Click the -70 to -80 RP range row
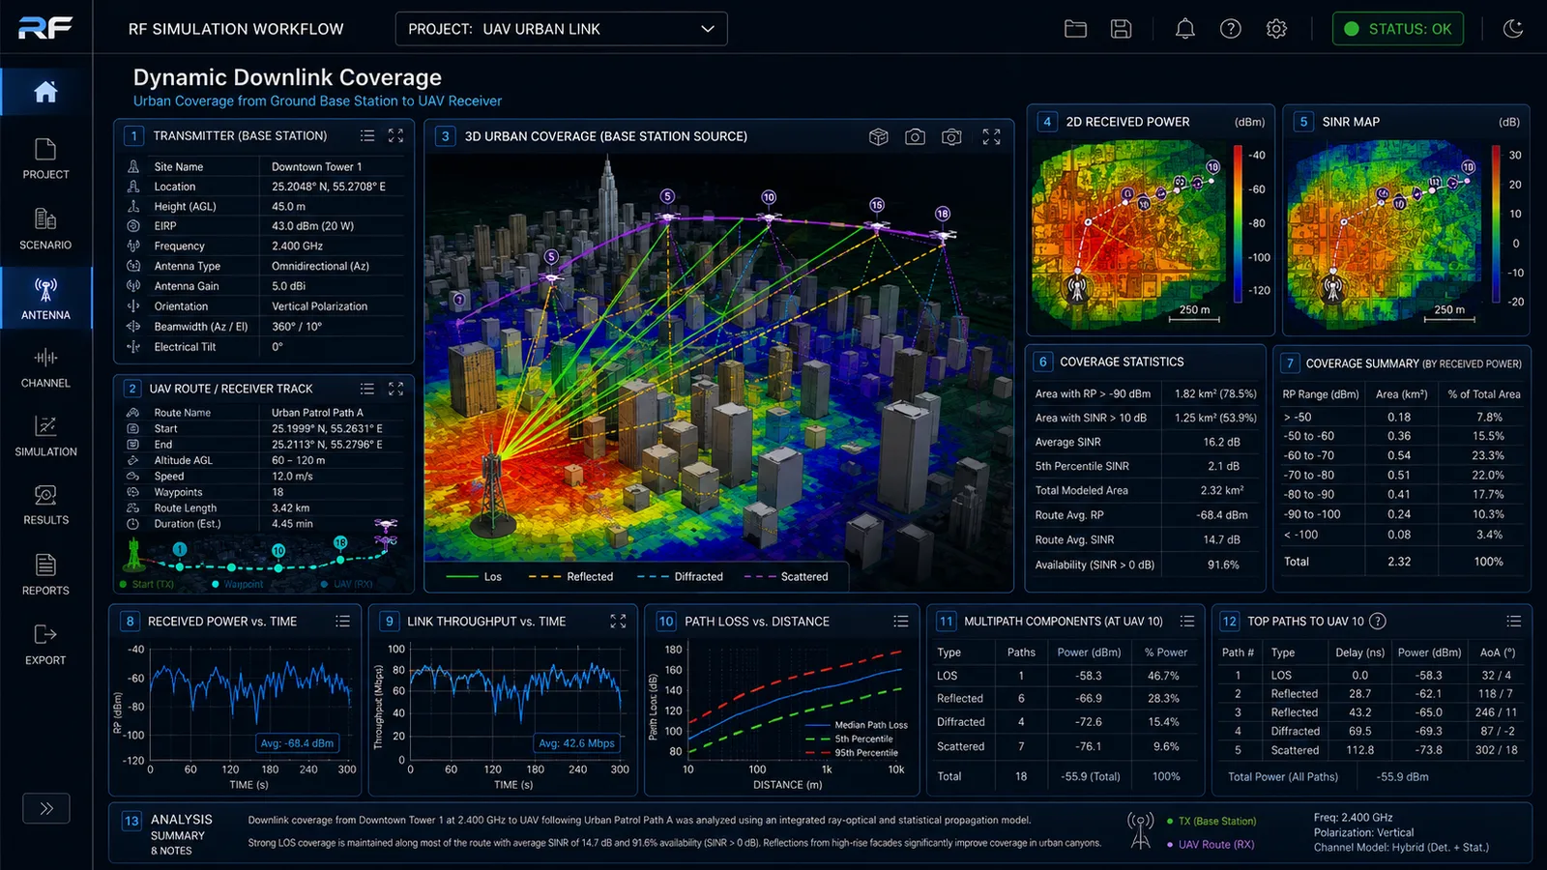Screen dimensions: 1547x870 [x=1401, y=476]
